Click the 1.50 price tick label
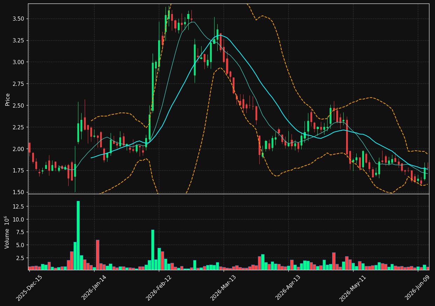 (x=19, y=192)
